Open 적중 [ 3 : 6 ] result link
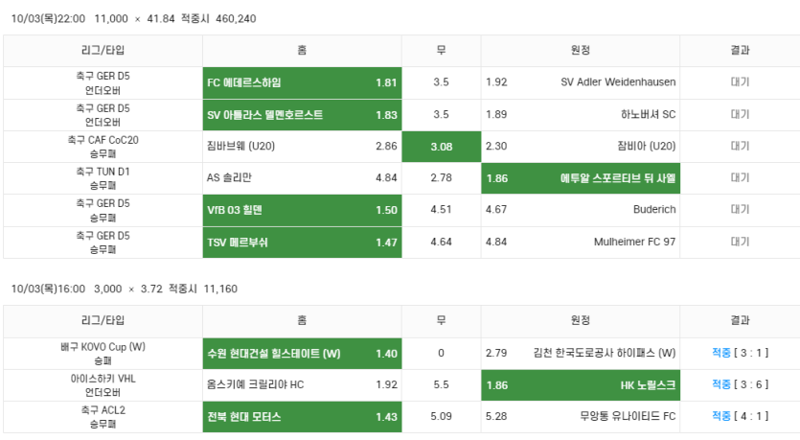800x440 pixels. coord(740,384)
